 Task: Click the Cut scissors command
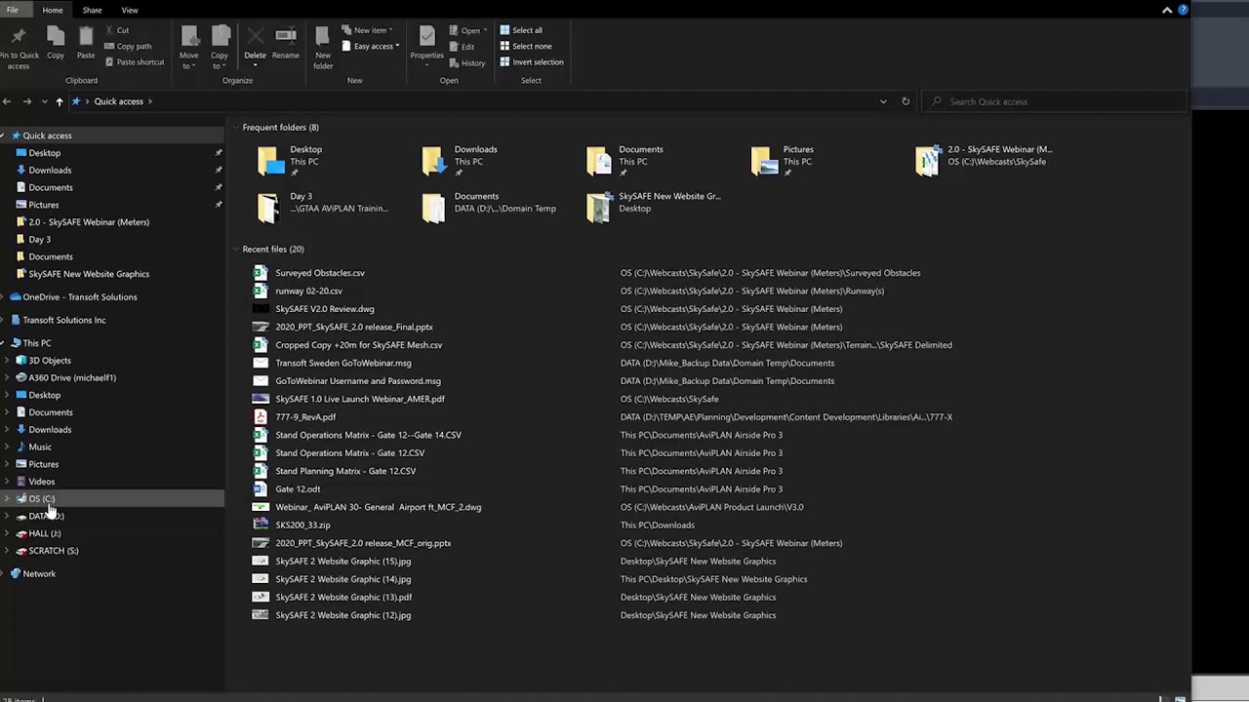point(116,30)
